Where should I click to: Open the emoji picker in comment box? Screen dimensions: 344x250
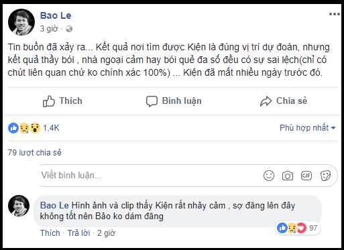(x=269, y=176)
